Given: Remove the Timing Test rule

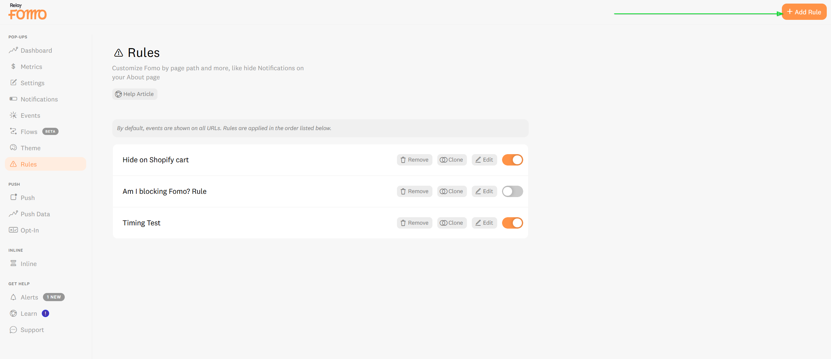Looking at the screenshot, I should (415, 223).
